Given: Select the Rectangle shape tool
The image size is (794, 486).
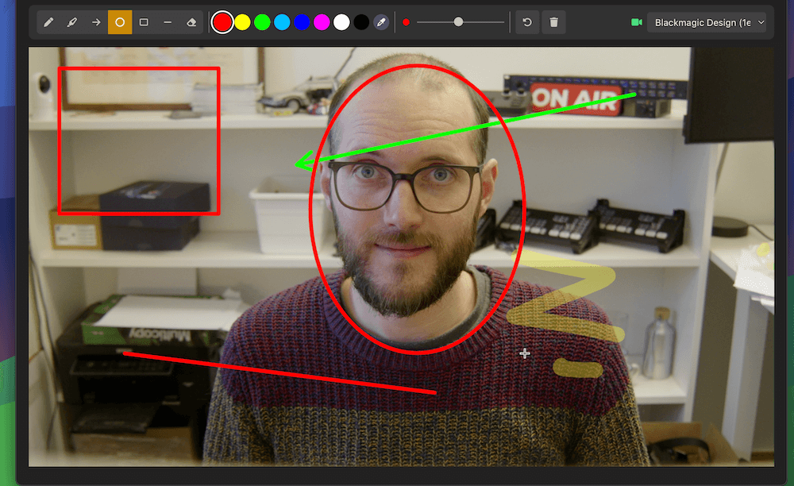Looking at the screenshot, I should [144, 21].
